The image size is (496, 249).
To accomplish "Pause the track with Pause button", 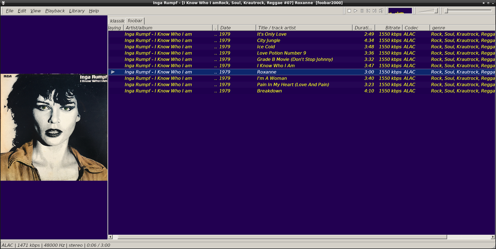I will point(362,11).
